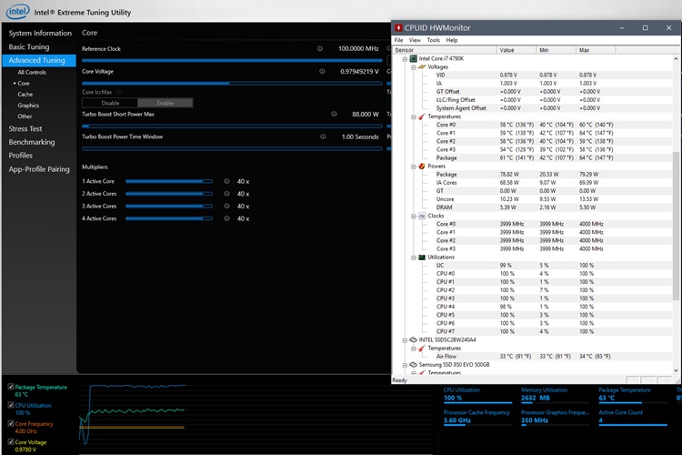682x455 pixels.
Task: Minimize the HWMonitor window
Action: click(622, 28)
